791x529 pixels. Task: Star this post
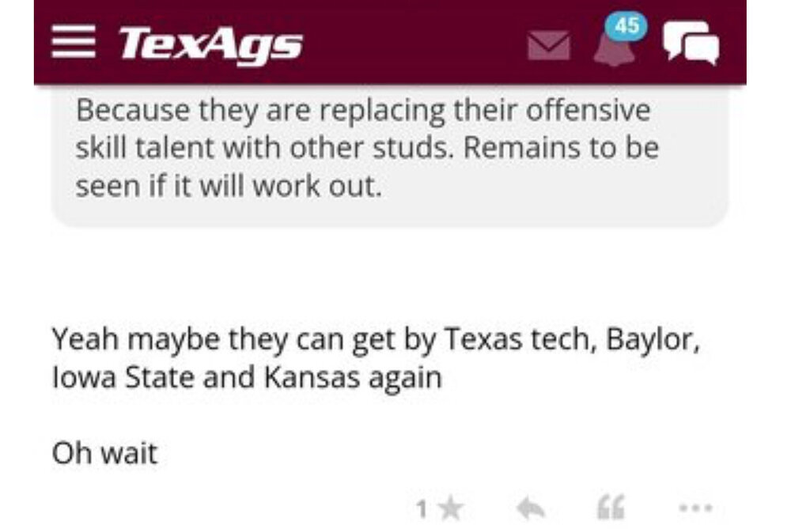pos(451,508)
